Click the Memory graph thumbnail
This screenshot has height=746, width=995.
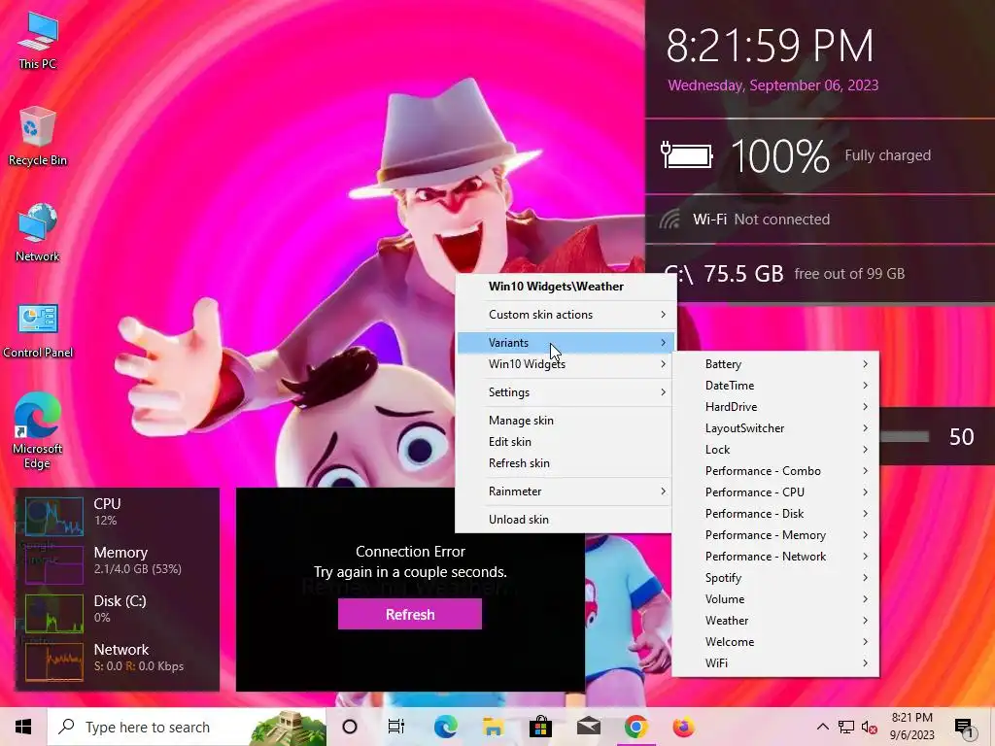coord(54,564)
